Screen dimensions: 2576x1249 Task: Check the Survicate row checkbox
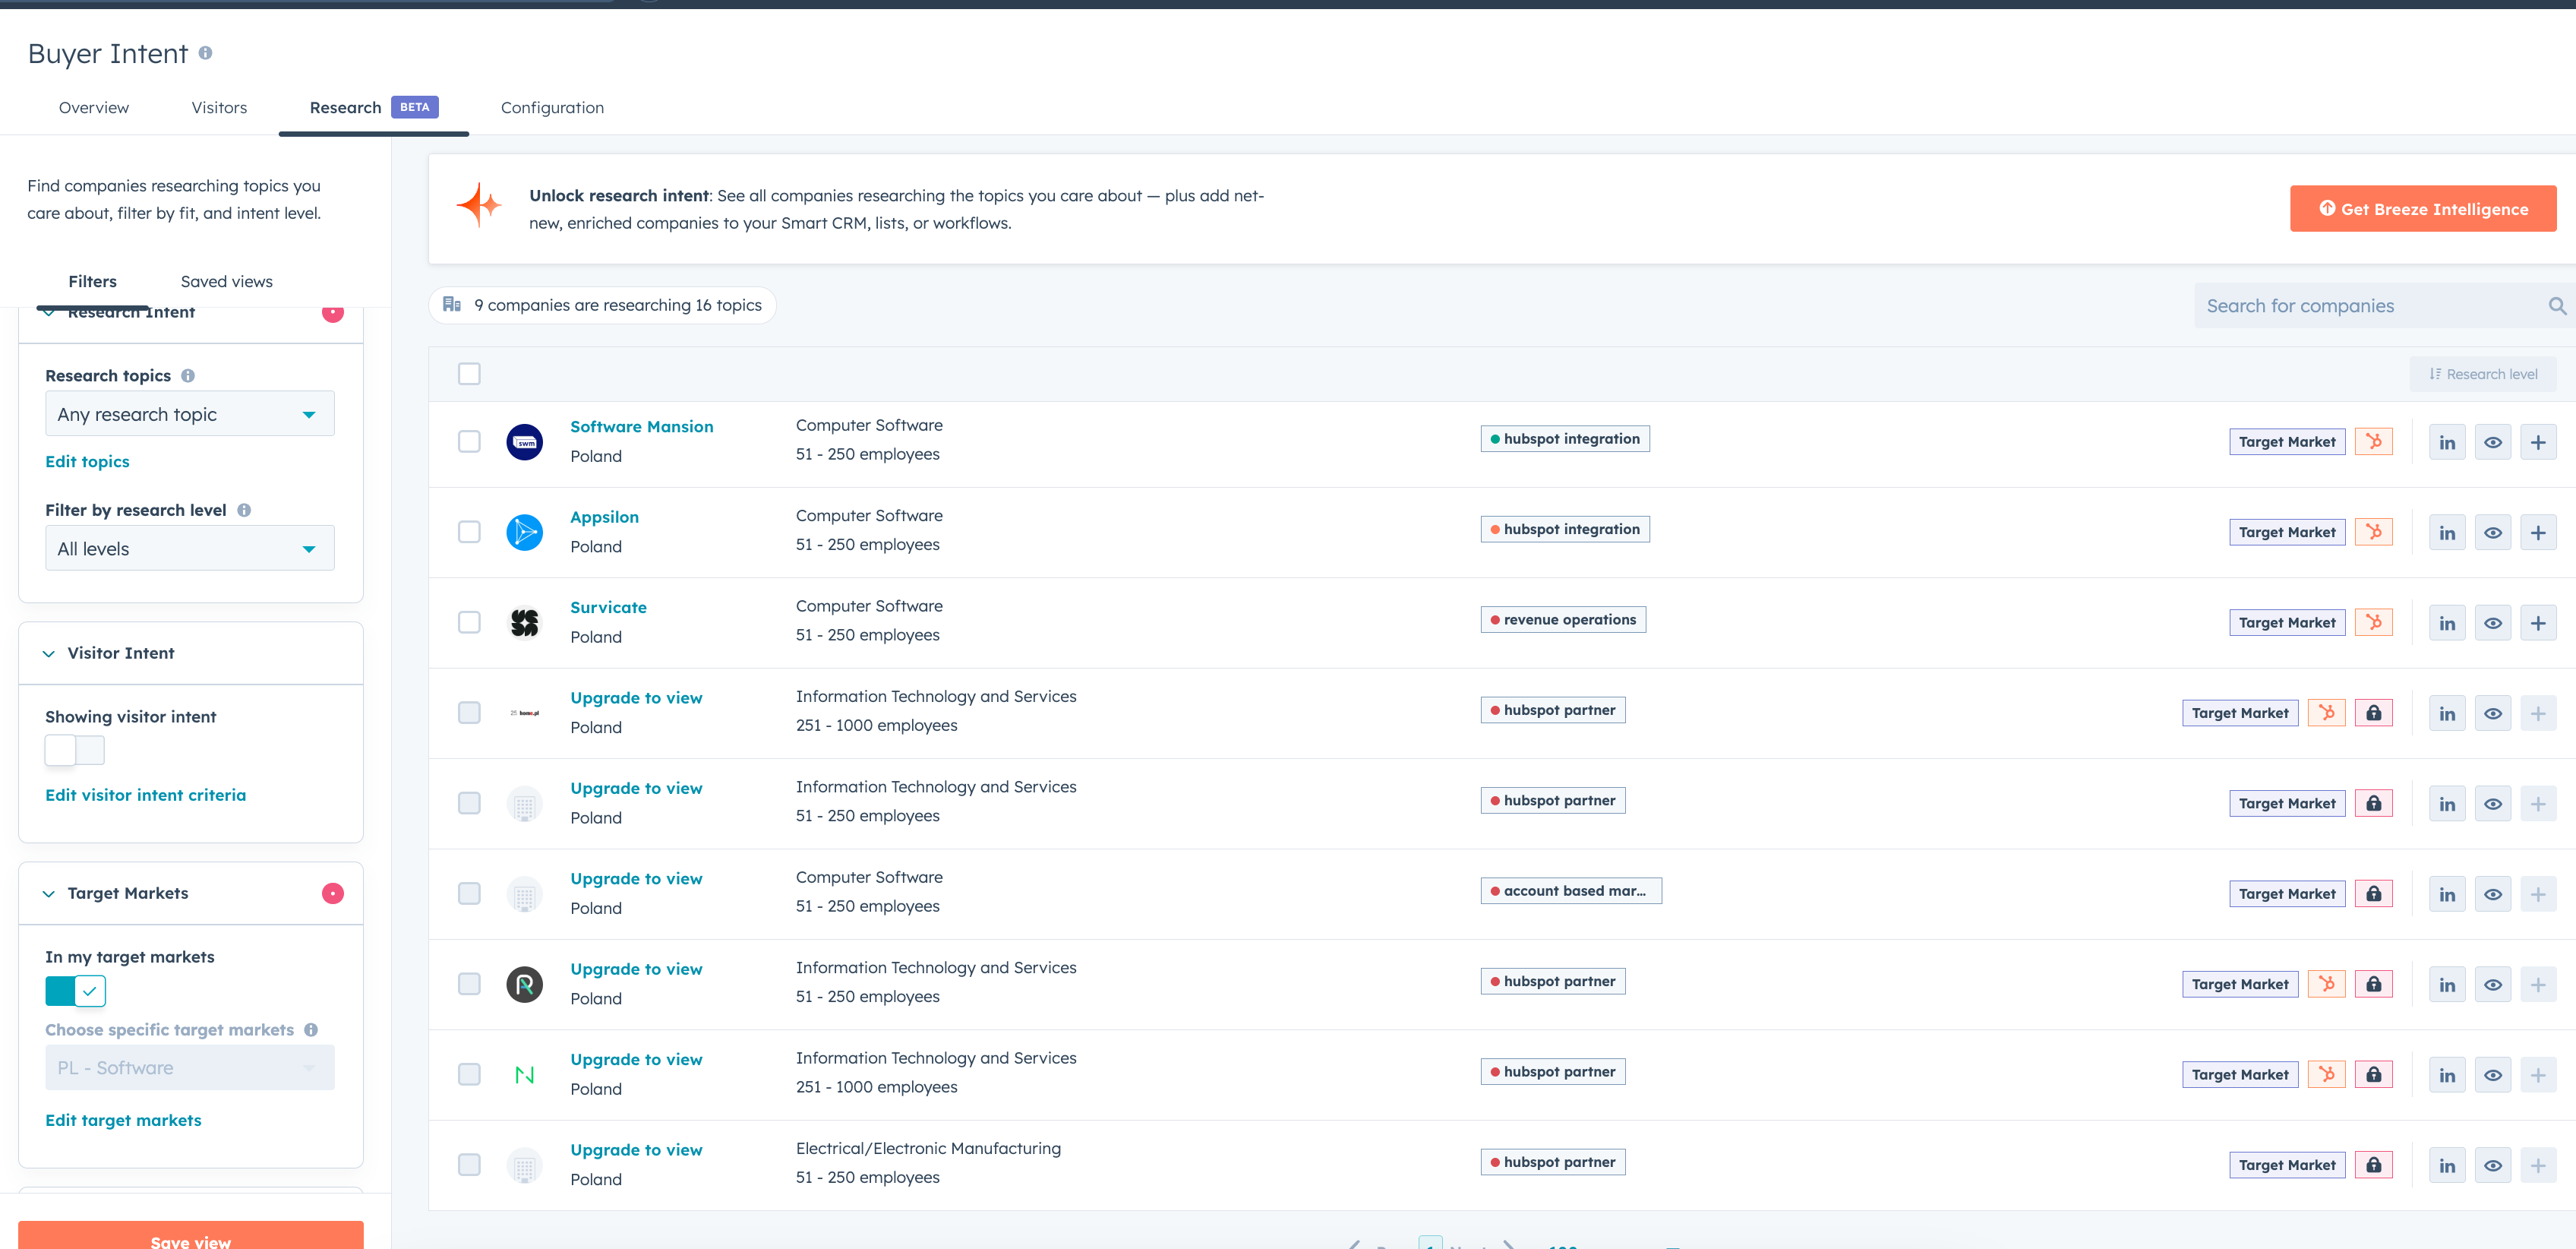[469, 622]
